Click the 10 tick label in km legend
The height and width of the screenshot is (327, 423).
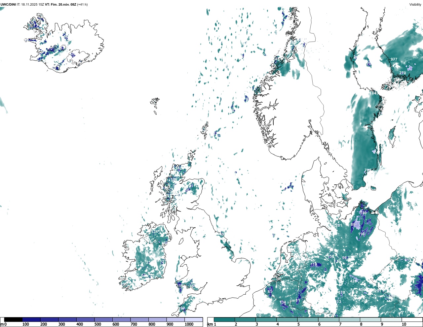[x=404, y=324]
